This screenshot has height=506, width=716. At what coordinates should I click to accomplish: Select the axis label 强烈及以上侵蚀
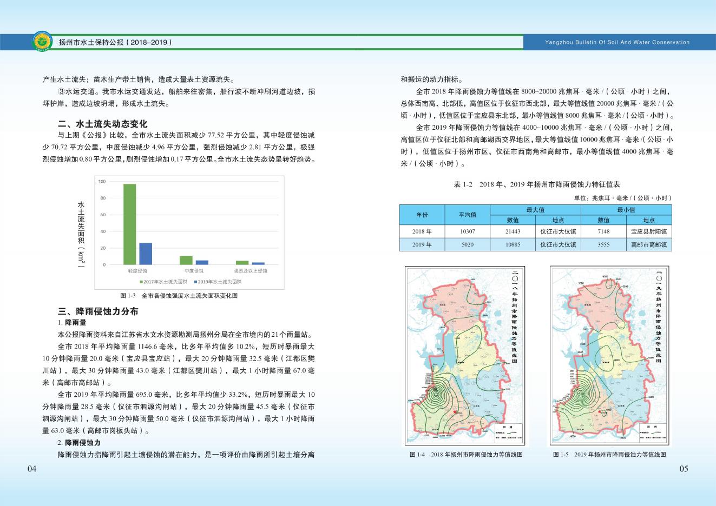(250, 271)
